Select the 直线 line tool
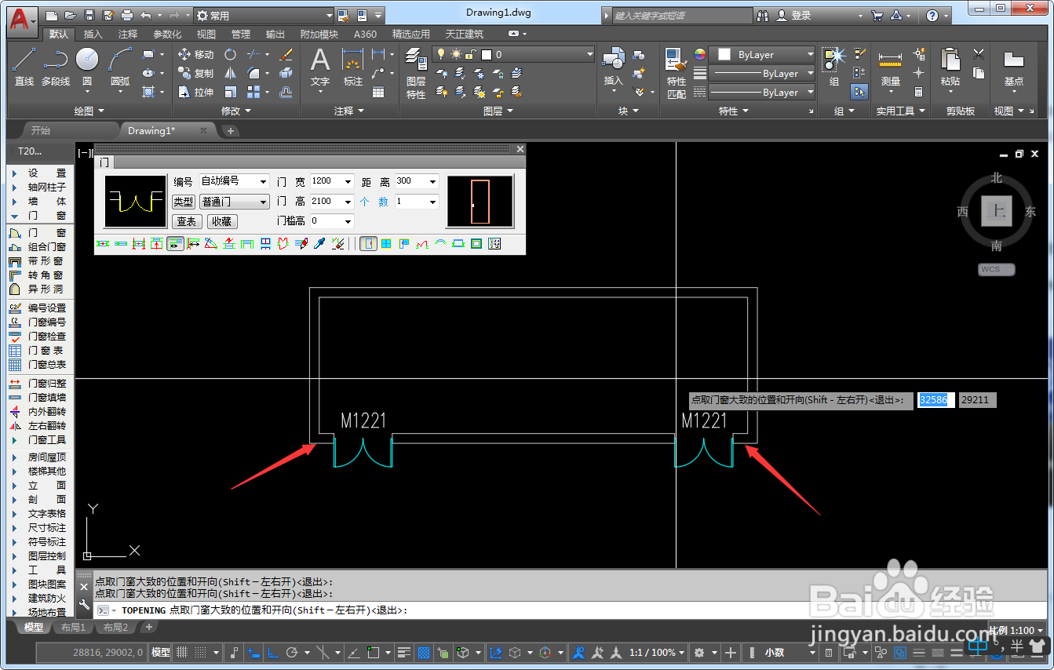This screenshot has height=670, width=1054. pos(24,67)
